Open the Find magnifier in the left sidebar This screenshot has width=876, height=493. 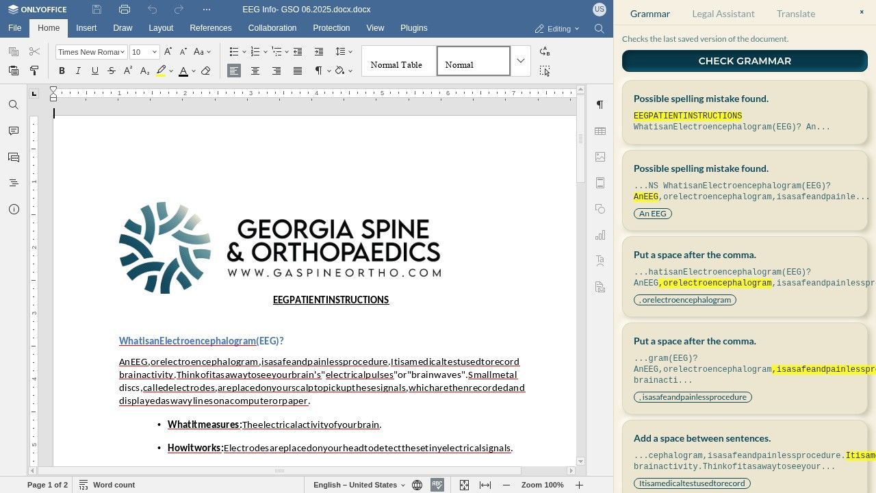(x=14, y=105)
